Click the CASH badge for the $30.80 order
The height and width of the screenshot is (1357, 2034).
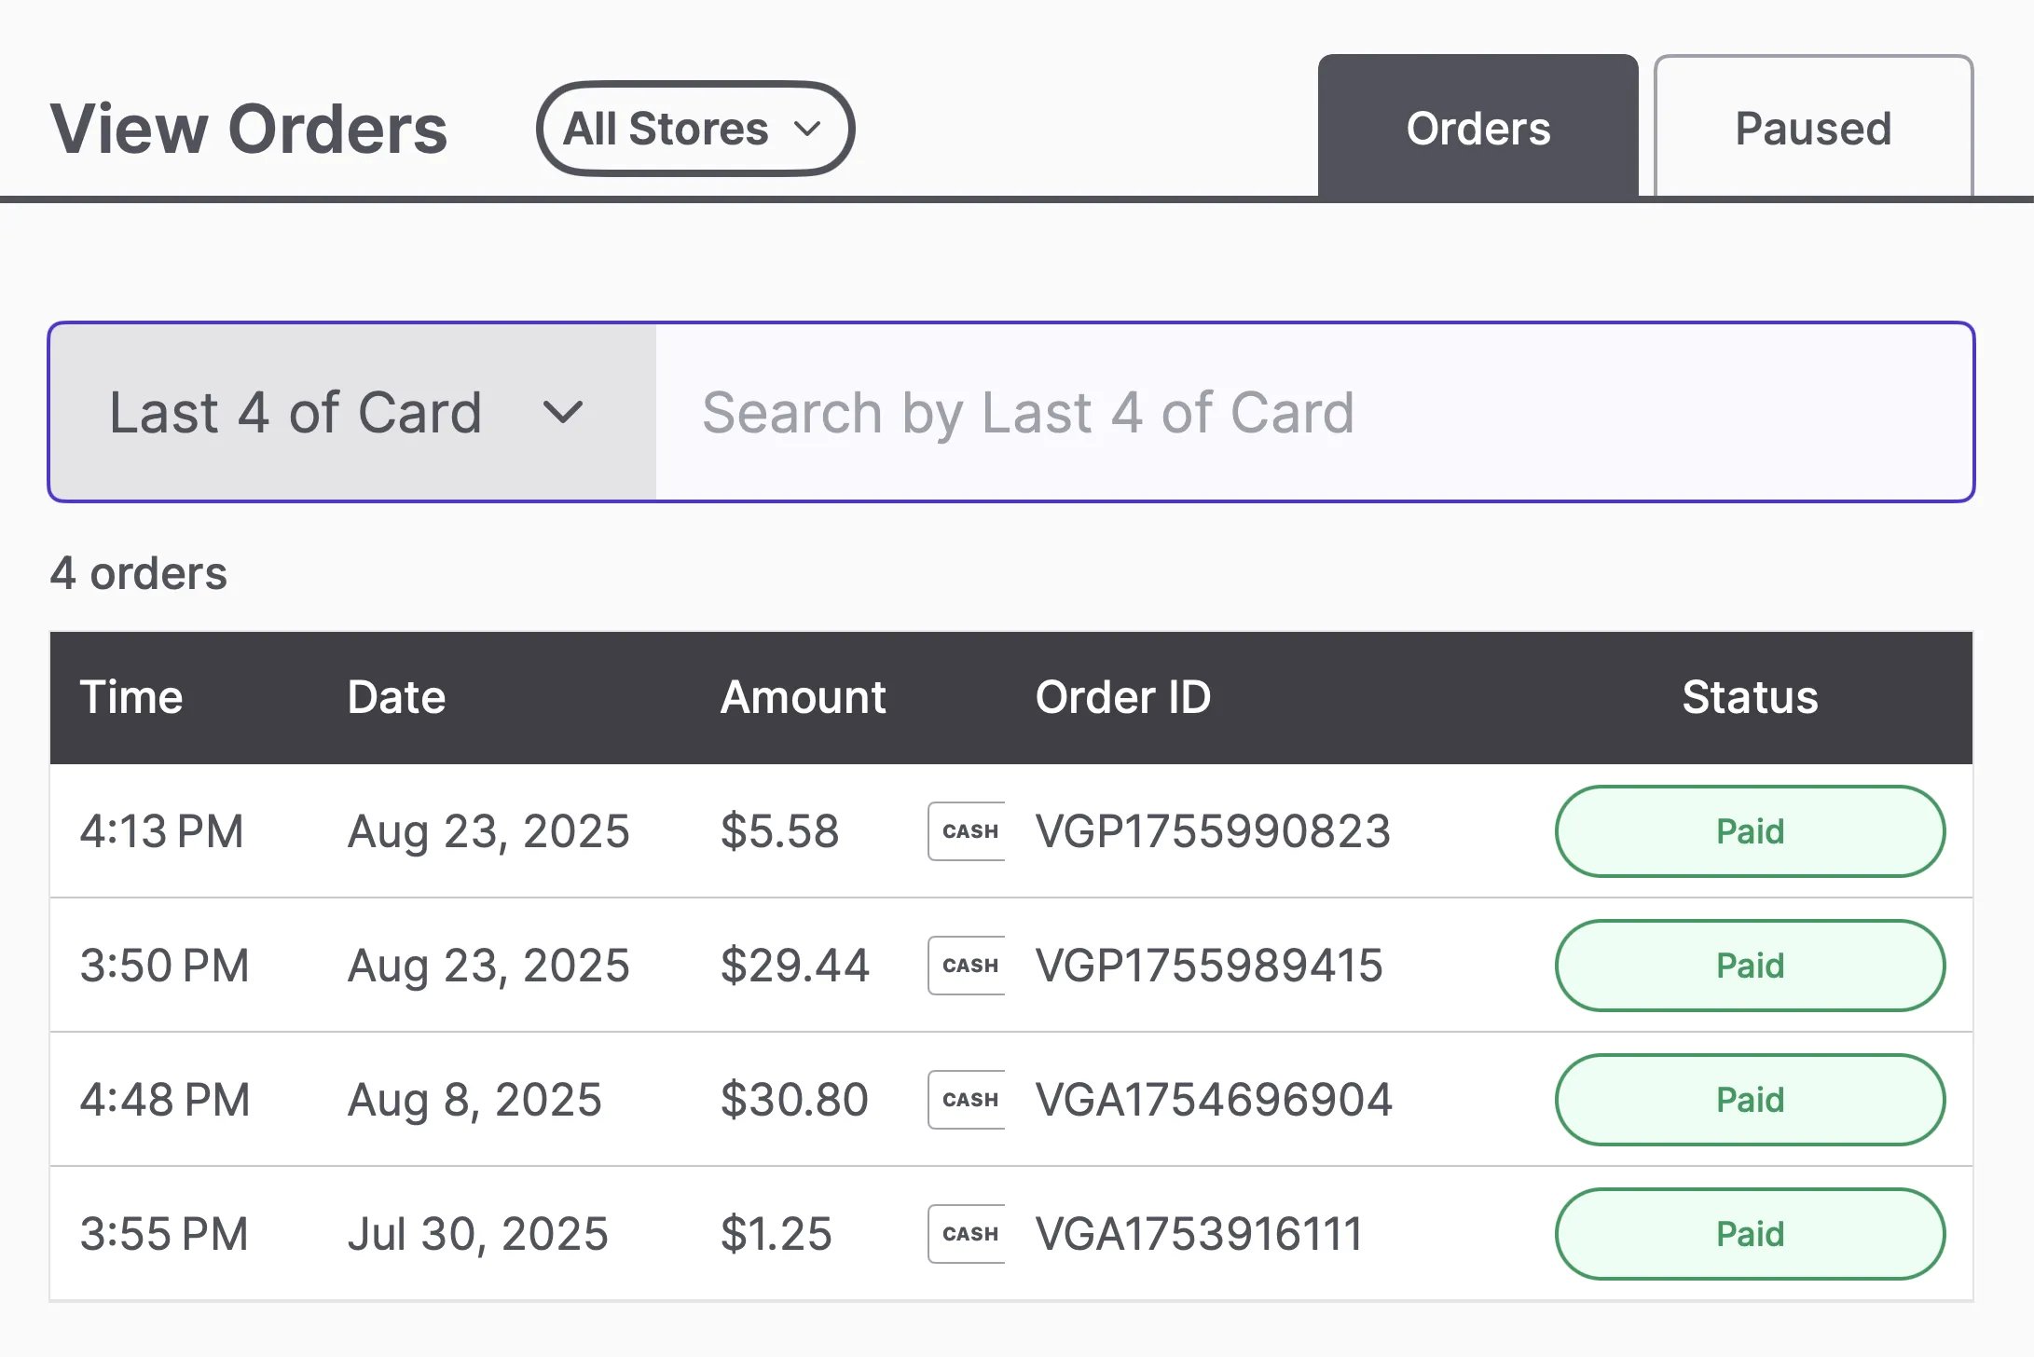click(x=967, y=1099)
